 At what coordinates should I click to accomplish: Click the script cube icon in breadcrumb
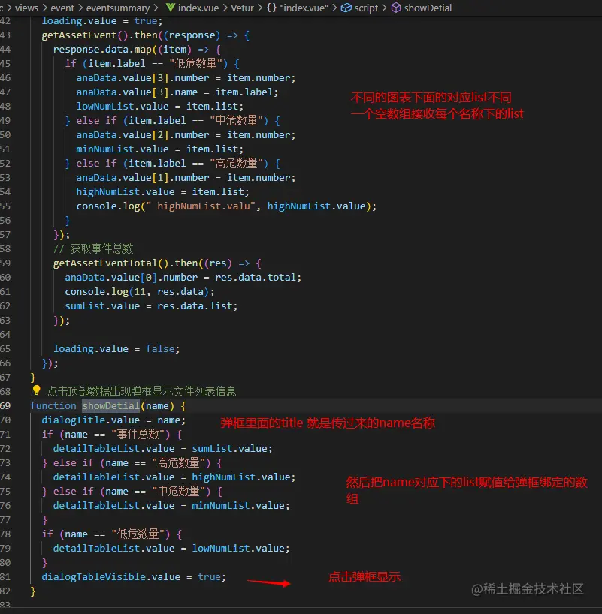tap(346, 8)
